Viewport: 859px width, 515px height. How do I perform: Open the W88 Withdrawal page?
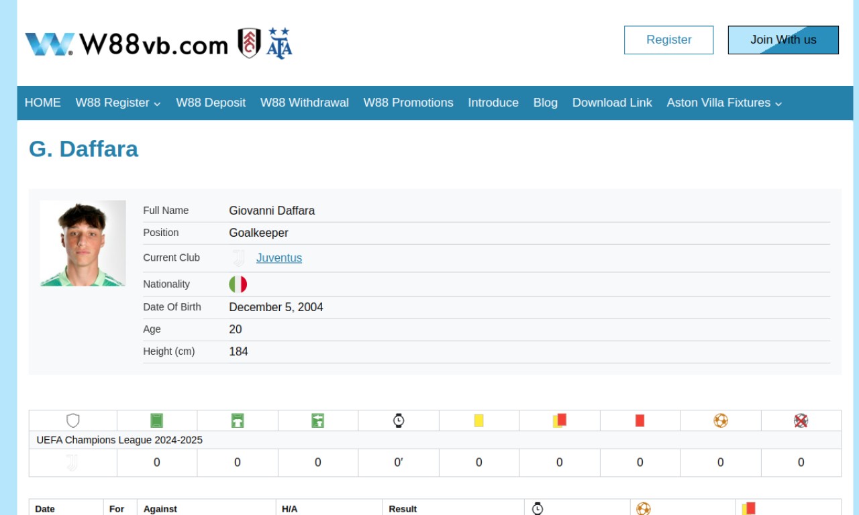(x=305, y=103)
